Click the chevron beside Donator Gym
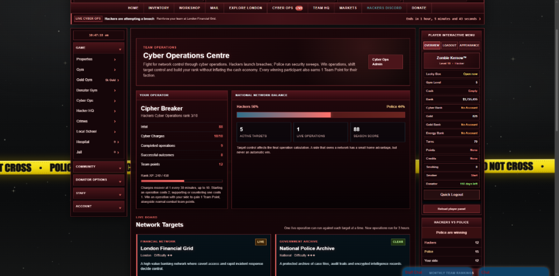 pyautogui.click(x=115, y=91)
